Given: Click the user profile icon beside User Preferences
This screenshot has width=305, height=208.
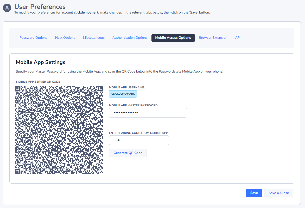Looking at the screenshot, I should (7, 8).
